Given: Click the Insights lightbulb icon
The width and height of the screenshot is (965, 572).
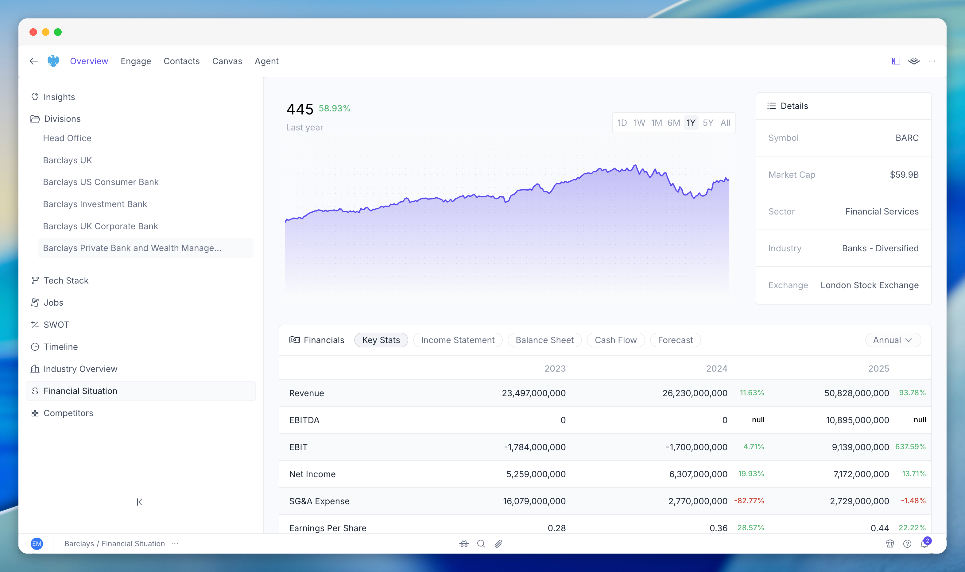Looking at the screenshot, I should [35, 97].
